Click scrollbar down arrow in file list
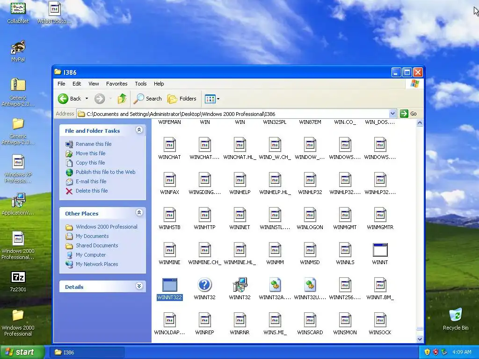Viewport: 479px width, 359px height. tap(420, 339)
